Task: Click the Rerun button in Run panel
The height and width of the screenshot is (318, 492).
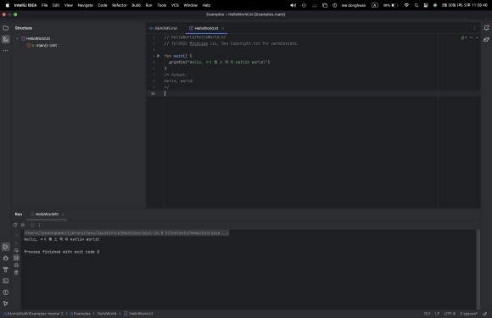Action: pyautogui.click(x=15, y=225)
